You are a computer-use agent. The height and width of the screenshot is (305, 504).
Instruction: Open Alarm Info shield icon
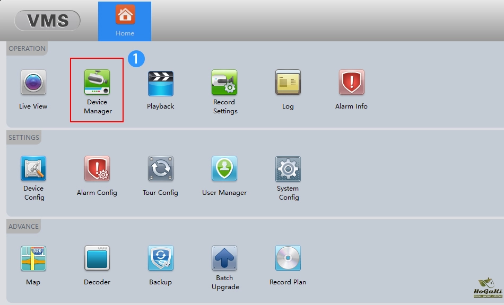[351, 83]
